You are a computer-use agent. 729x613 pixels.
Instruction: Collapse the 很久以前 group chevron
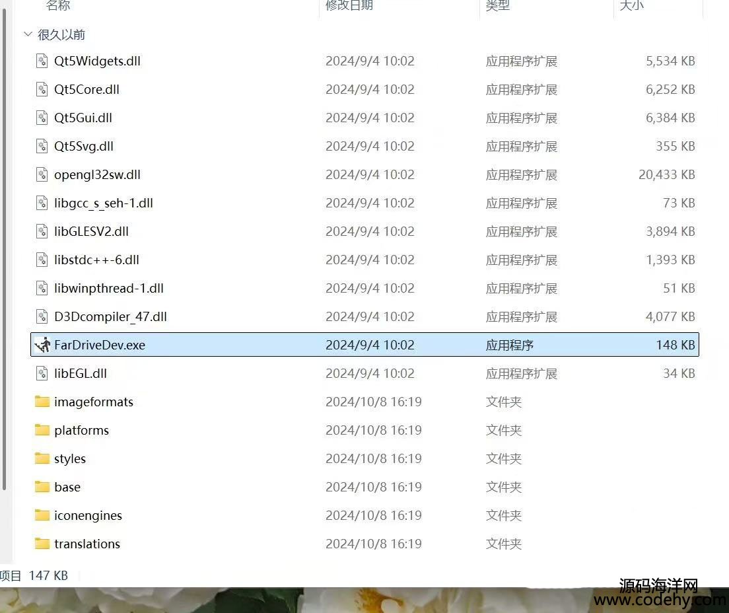pos(28,34)
